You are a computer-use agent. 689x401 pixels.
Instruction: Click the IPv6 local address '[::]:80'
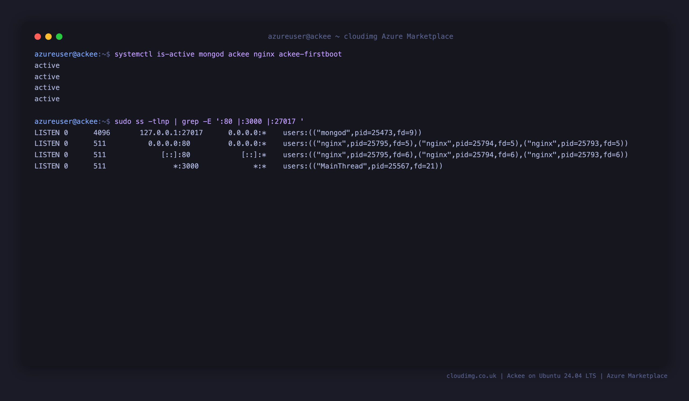pos(175,155)
